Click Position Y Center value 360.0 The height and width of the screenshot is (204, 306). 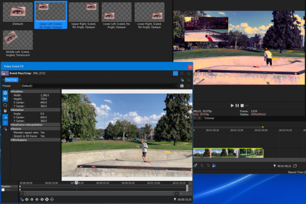click(x=43, y=106)
